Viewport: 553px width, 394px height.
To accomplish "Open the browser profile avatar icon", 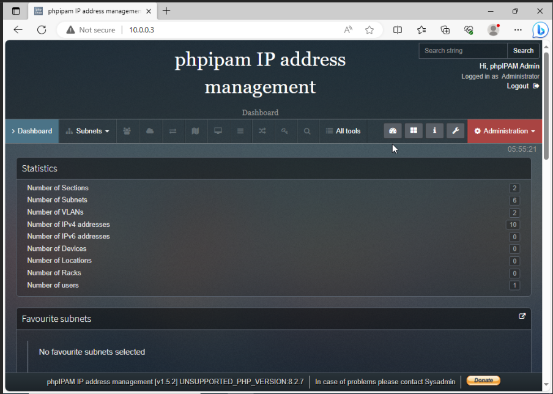I will [x=494, y=30].
